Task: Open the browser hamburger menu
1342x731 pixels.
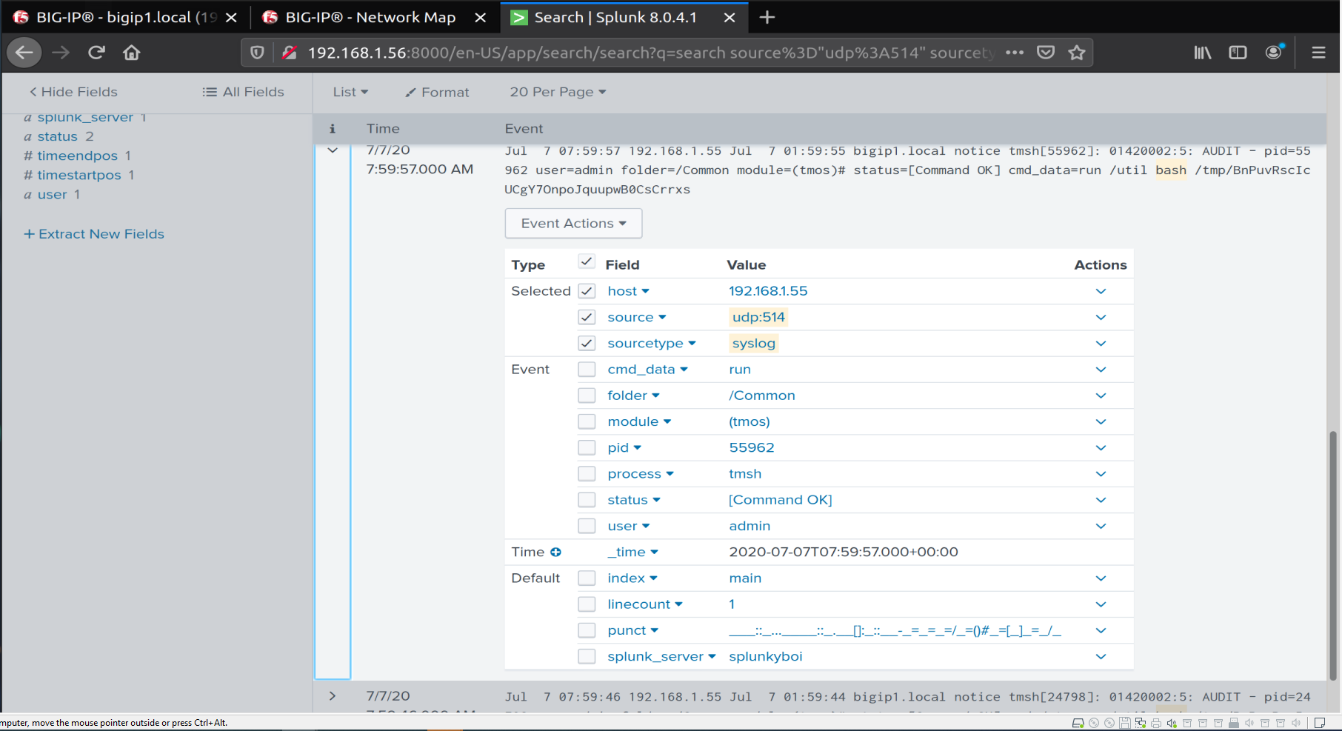Action: [x=1318, y=53]
